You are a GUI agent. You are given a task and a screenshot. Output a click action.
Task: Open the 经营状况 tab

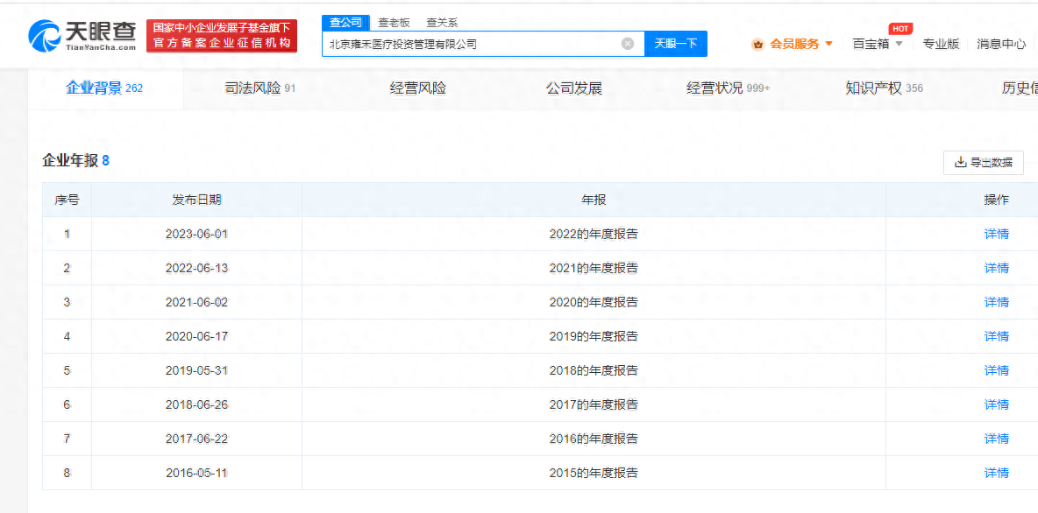pyautogui.click(x=728, y=88)
